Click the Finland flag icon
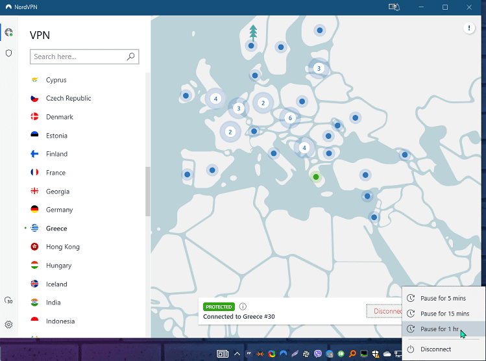486x361 pixels. [34, 154]
